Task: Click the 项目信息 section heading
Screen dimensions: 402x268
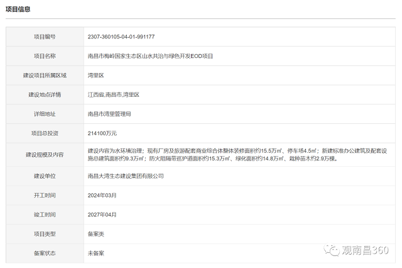Action: tap(18, 9)
